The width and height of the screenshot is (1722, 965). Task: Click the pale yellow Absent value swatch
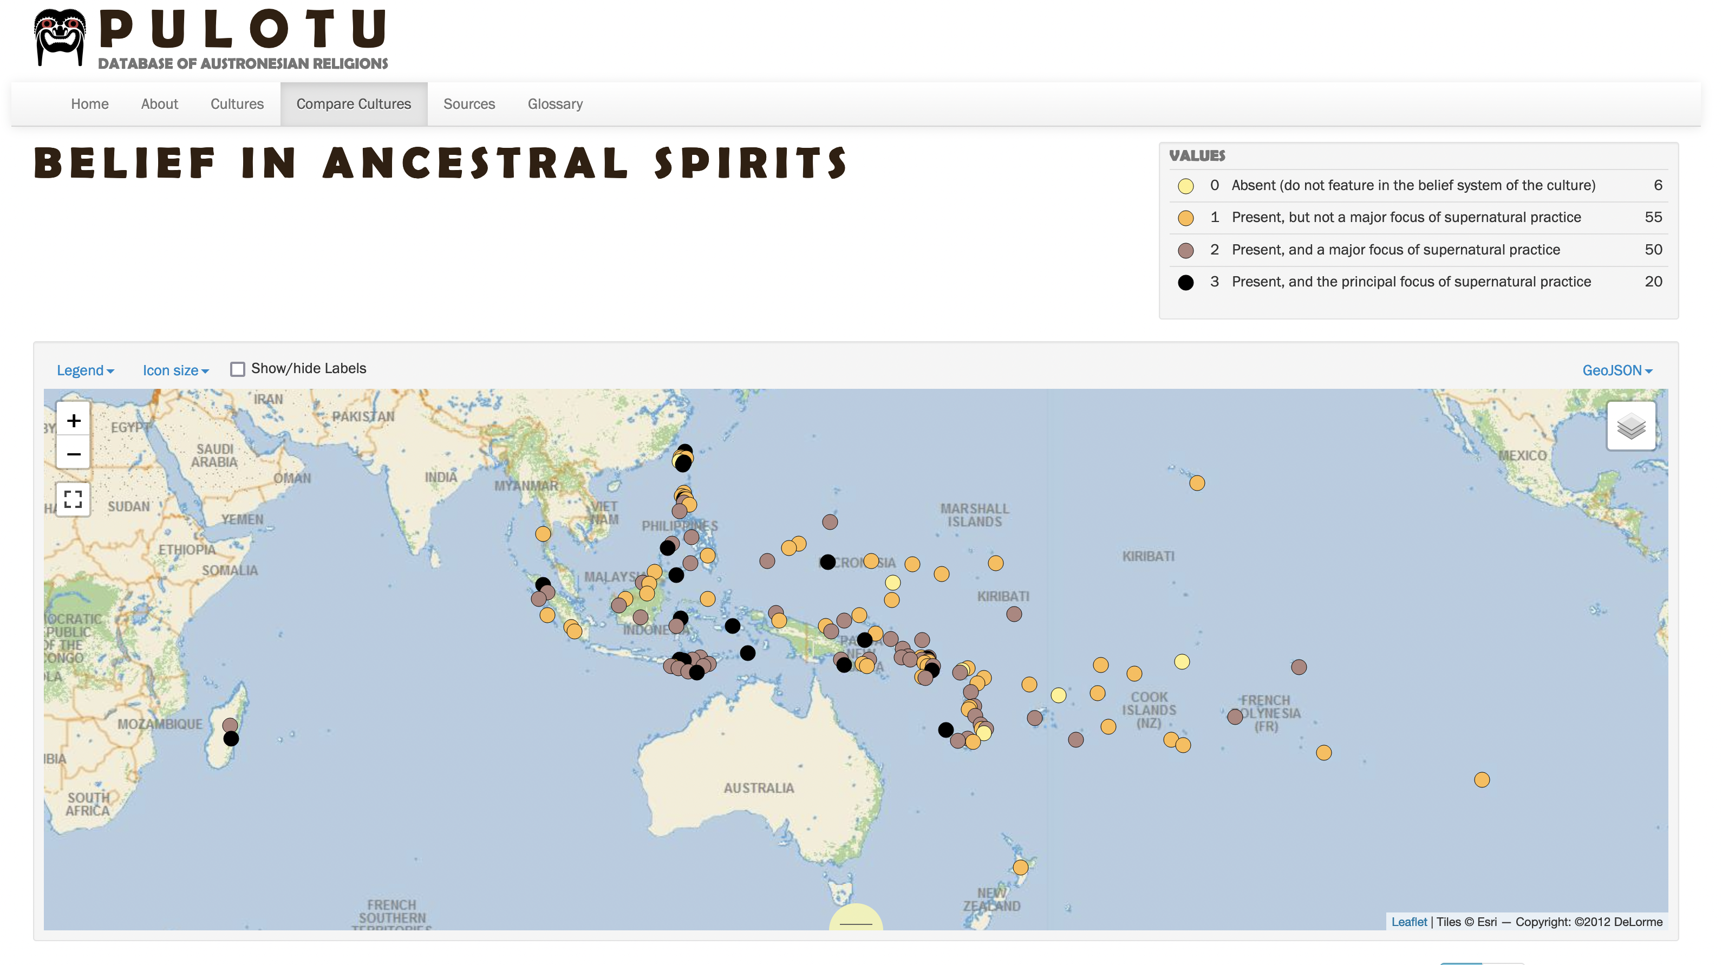coord(1185,186)
